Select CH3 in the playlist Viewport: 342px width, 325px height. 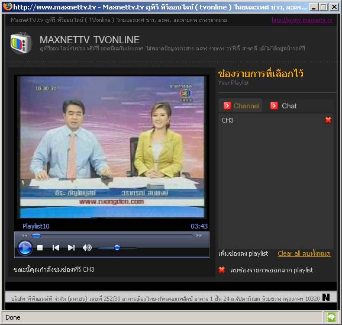227,120
